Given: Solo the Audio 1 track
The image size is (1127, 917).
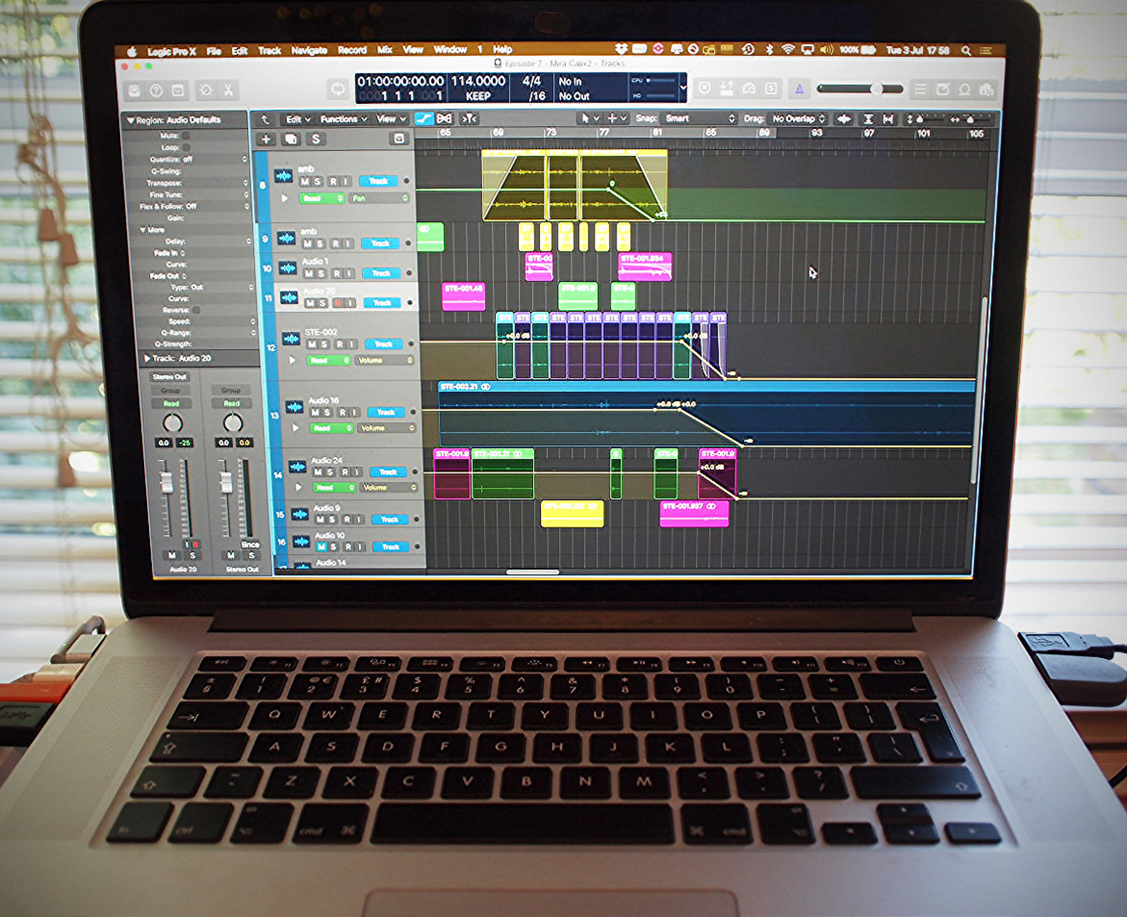Looking at the screenshot, I should (x=321, y=274).
